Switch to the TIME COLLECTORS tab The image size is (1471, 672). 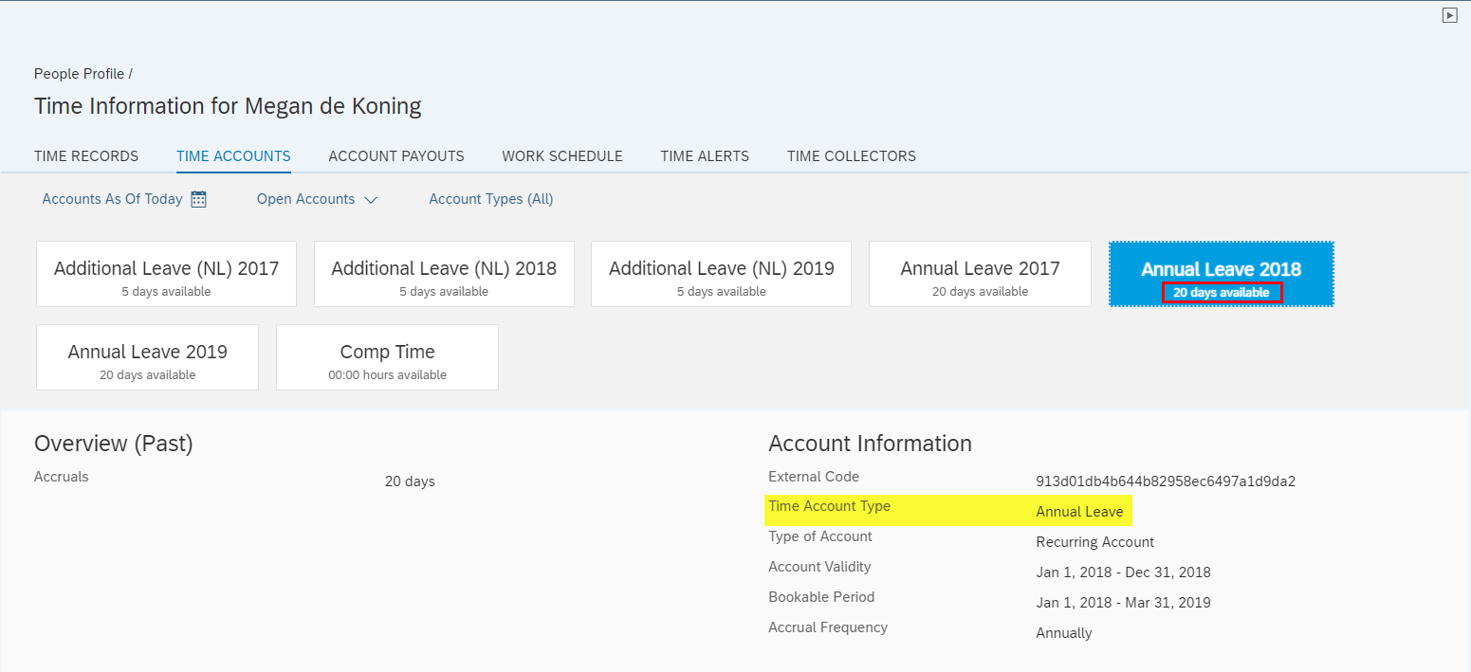click(x=852, y=156)
